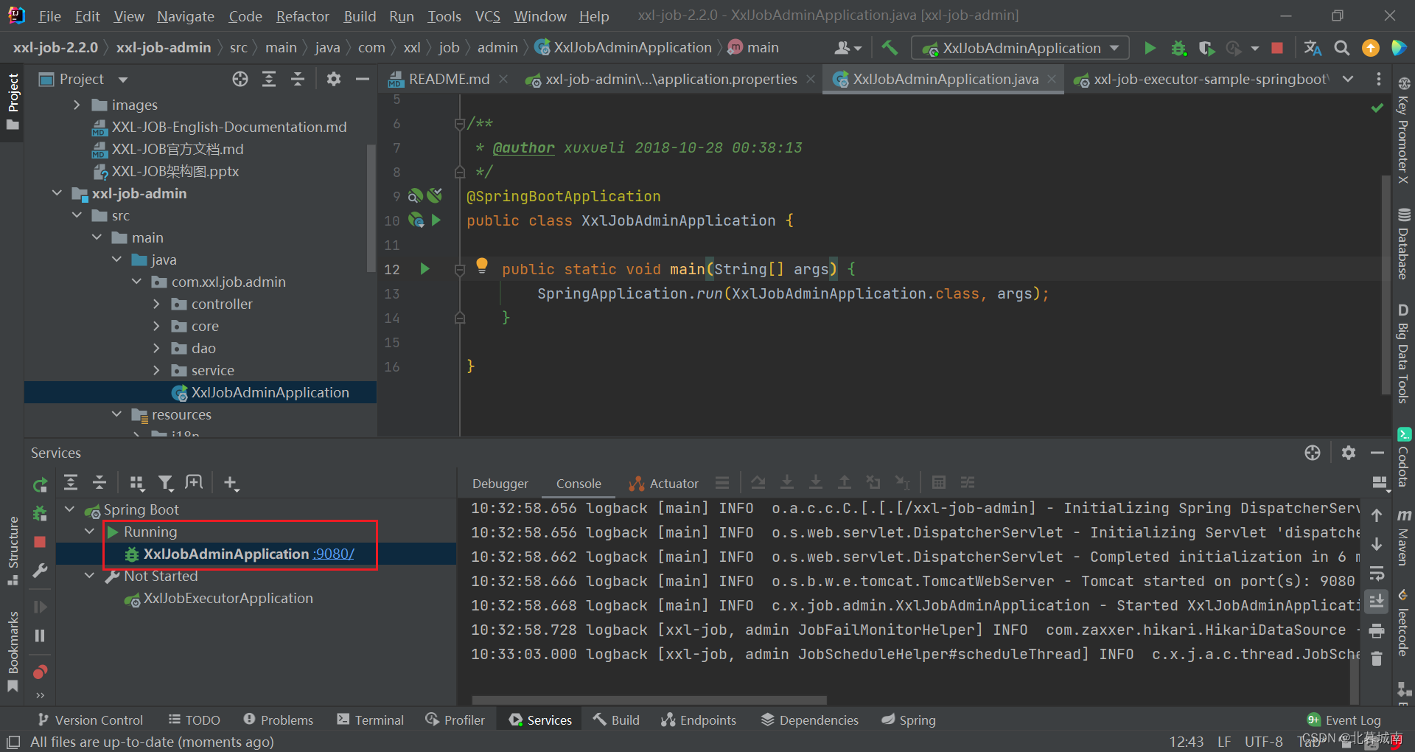Viewport: 1415px width, 752px height.
Task: Toggle the Project tool window stripe button
Action: click(x=13, y=101)
